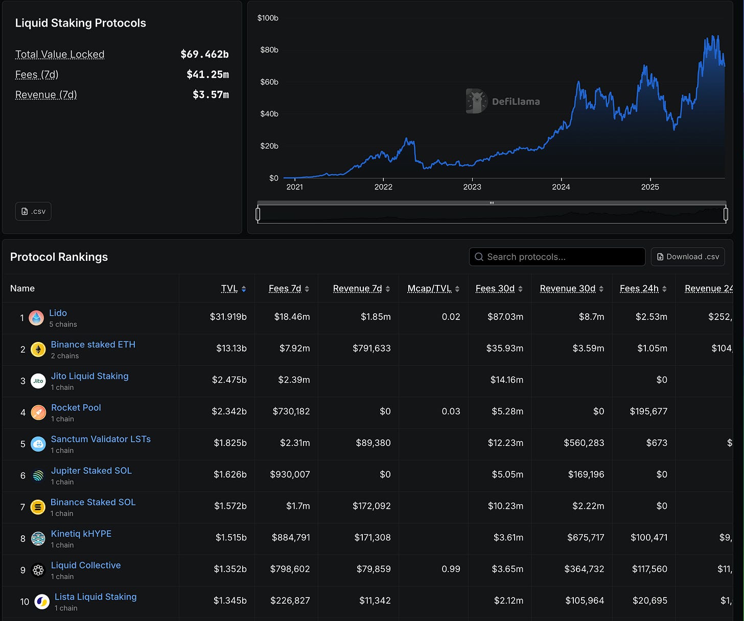Click the top grip of the chart range slider
744x621 pixels.
click(492, 203)
